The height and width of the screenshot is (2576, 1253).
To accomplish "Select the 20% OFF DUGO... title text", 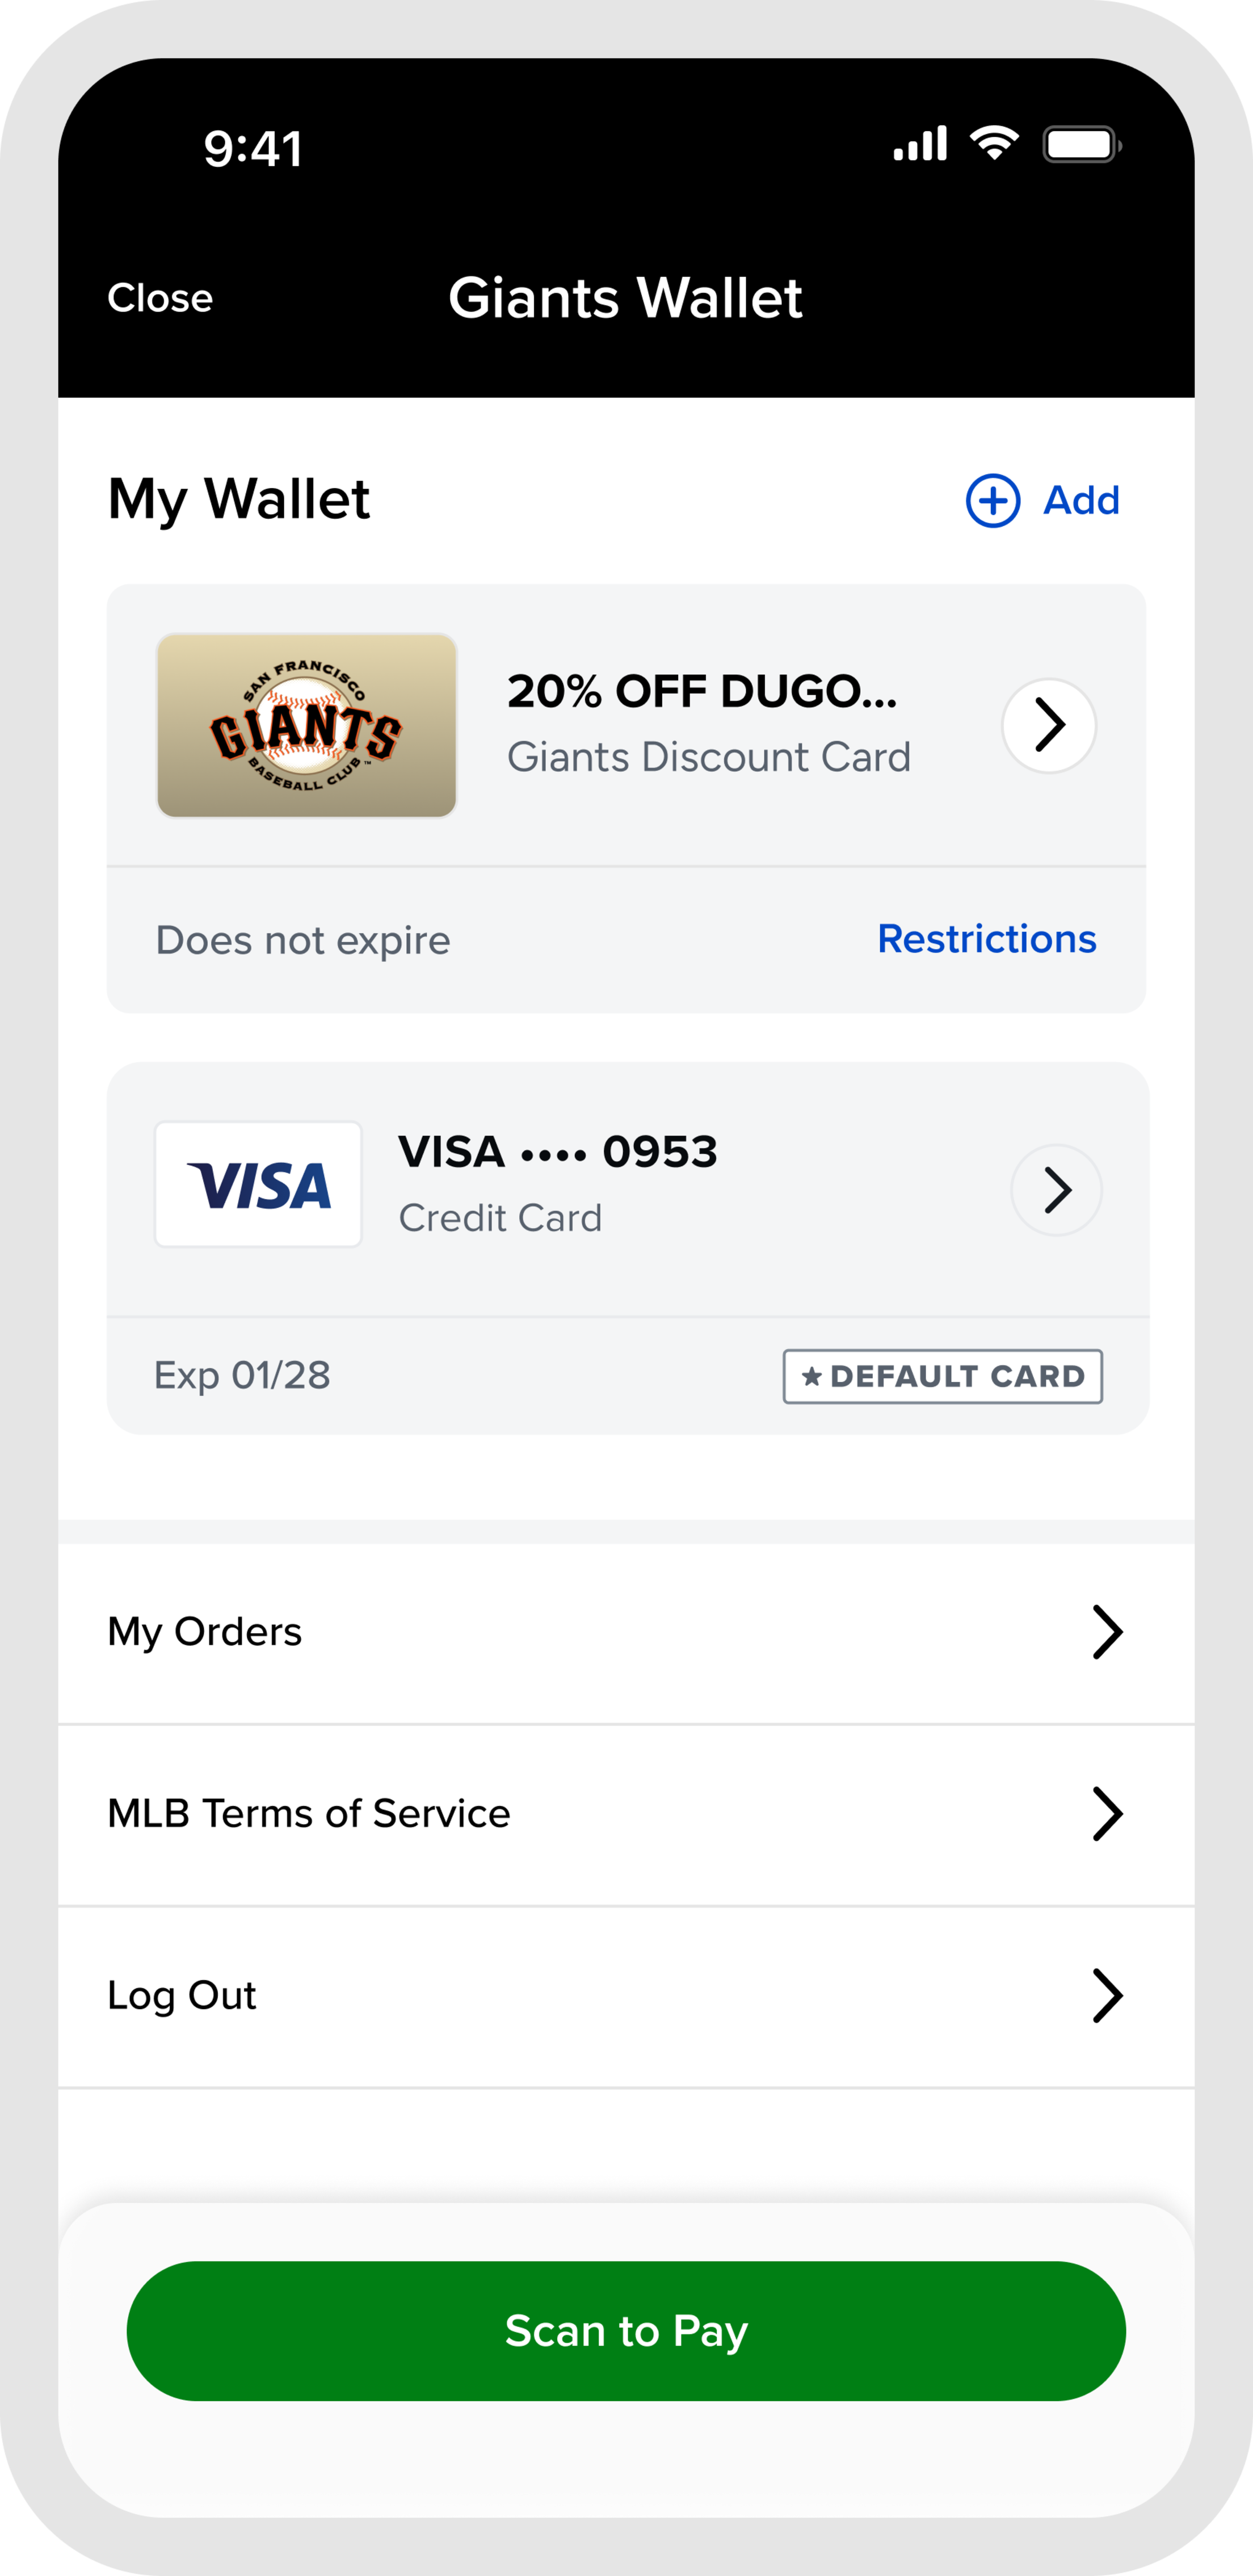I will click(702, 691).
